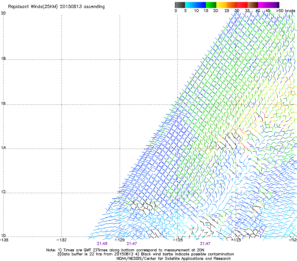
Task: Click the gray 0-5 knots legend segment
Action: tap(180, 5)
